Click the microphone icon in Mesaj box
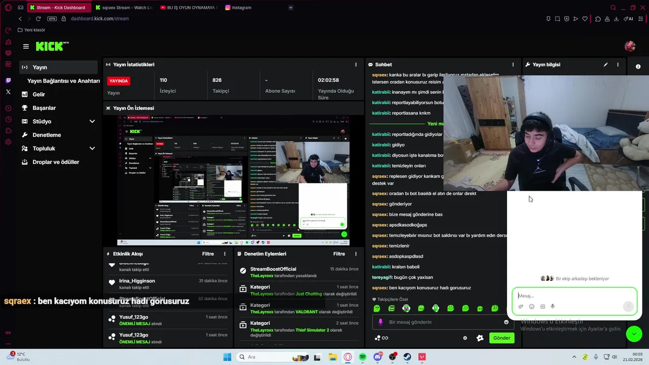Screen dimensions: 649x365 [553, 306]
